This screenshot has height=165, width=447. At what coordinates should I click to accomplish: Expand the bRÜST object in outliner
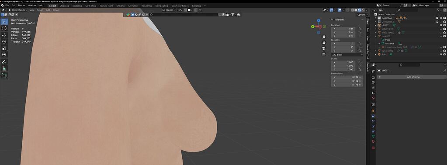click(x=376, y=25)
